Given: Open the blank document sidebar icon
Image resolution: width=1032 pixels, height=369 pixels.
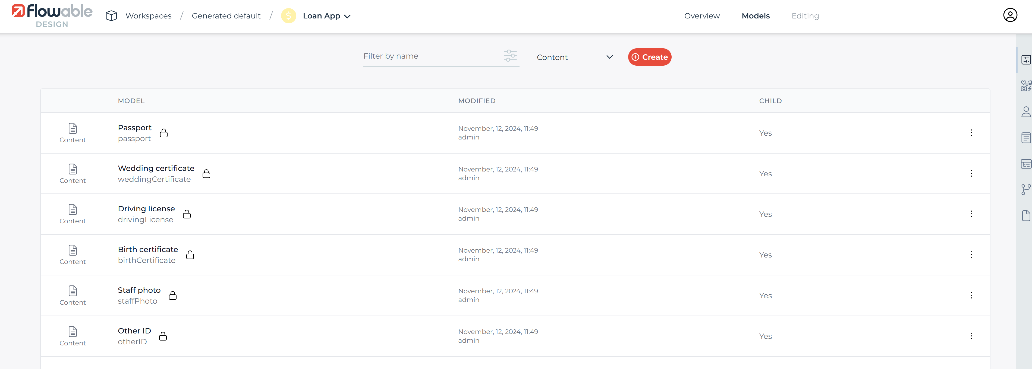Looking at the screenshot, I should click(x=1025, y=215).
